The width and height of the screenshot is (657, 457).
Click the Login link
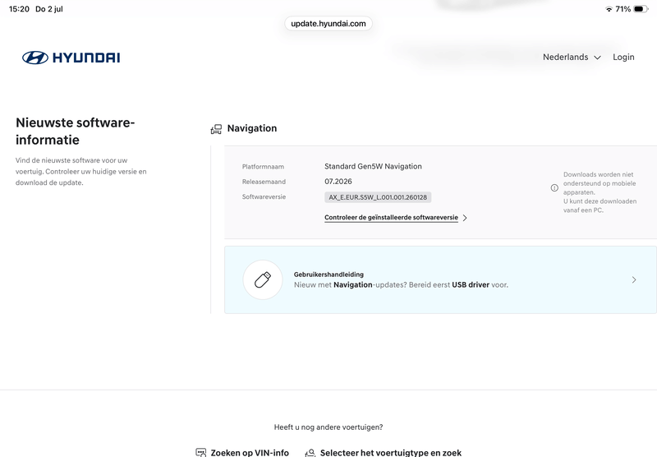tap(623, 57)
